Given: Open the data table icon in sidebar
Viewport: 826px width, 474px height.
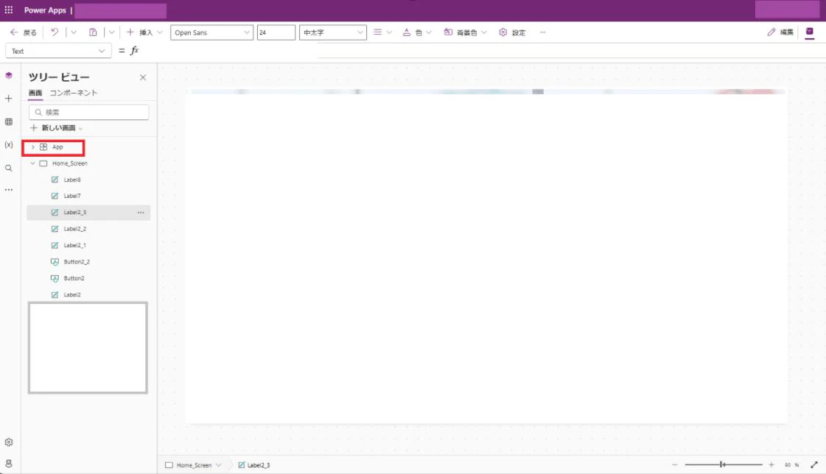Looking at the screenshot, I should (9, 122).
